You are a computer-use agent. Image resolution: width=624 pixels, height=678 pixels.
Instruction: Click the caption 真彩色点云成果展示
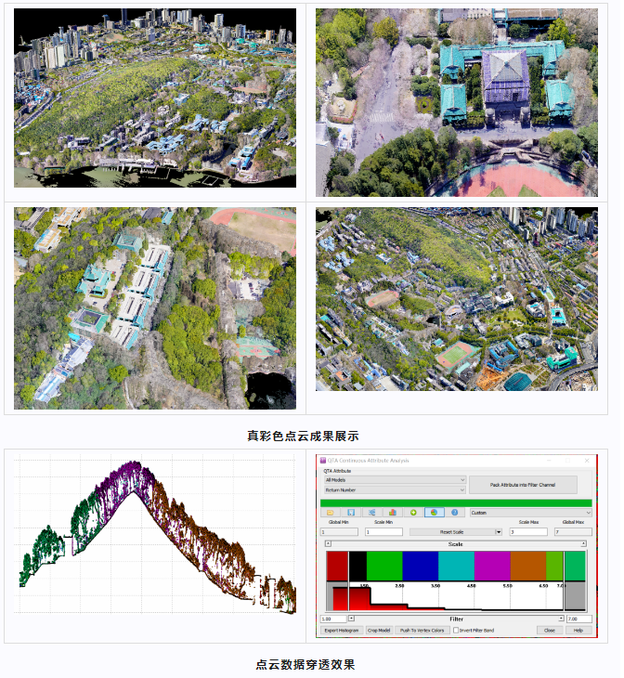point(303,436)
